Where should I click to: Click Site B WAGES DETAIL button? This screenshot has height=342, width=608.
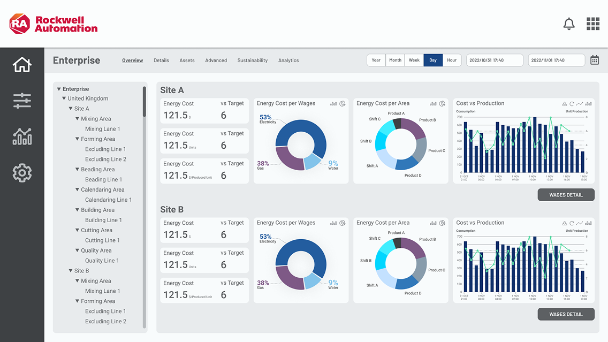click(566, 315)
